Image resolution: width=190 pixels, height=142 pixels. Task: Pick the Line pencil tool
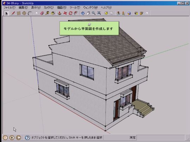click(13, 13)
